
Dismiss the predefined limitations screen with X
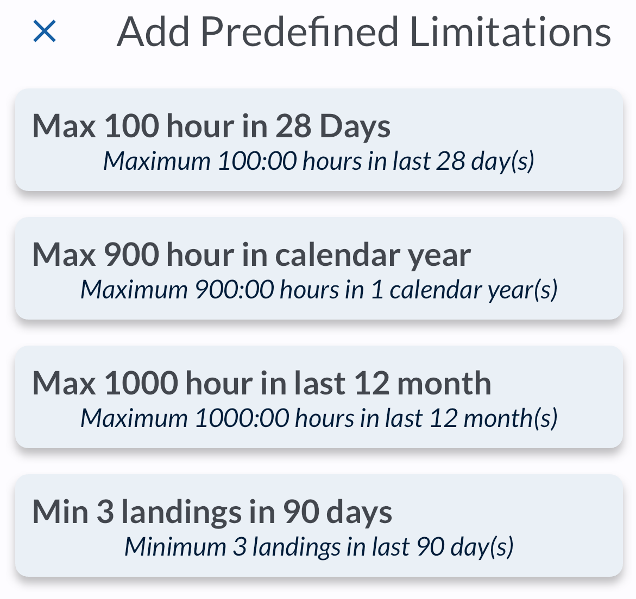point(45,31)
